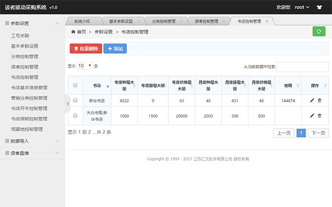Open 书店开本控制管理 in the sidebar

29,108
